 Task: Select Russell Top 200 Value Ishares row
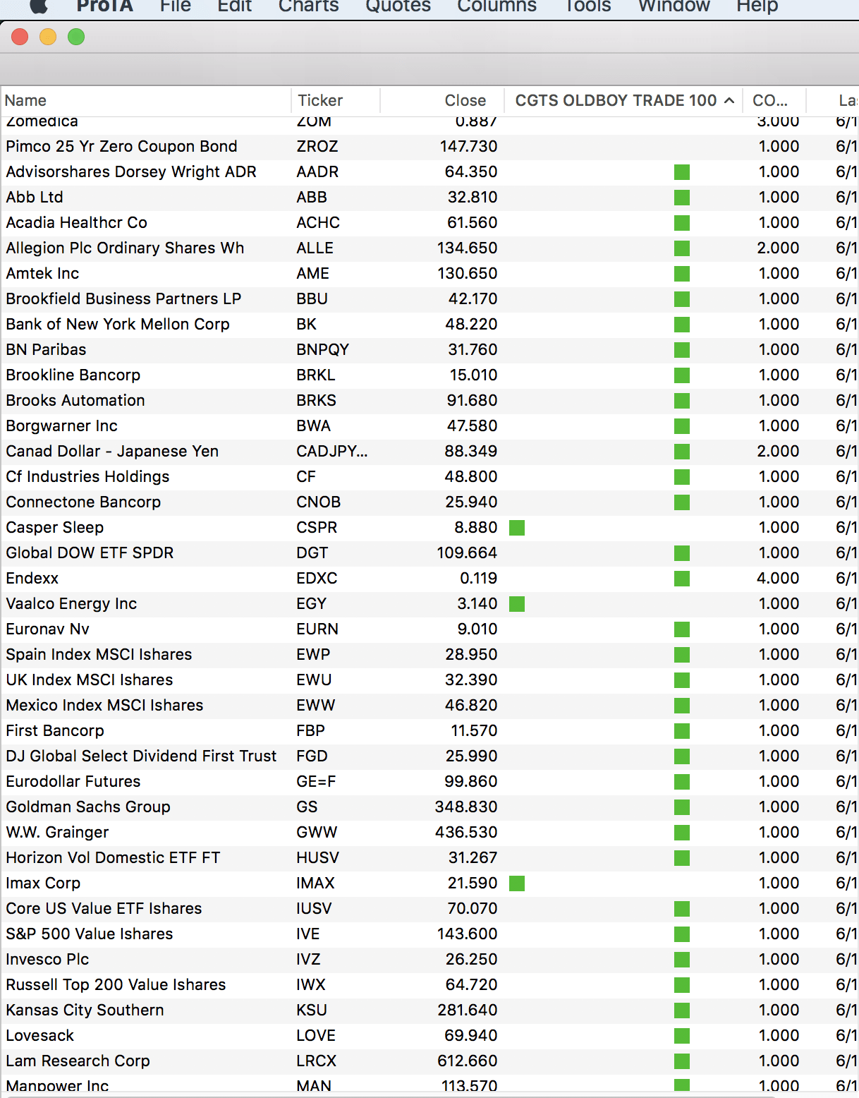coord(429,985)
